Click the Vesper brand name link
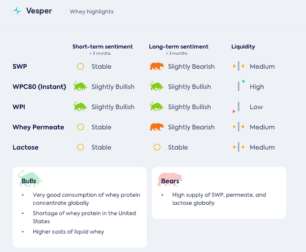Viewport: 306px width, 252px height. [x=39, y=11]
